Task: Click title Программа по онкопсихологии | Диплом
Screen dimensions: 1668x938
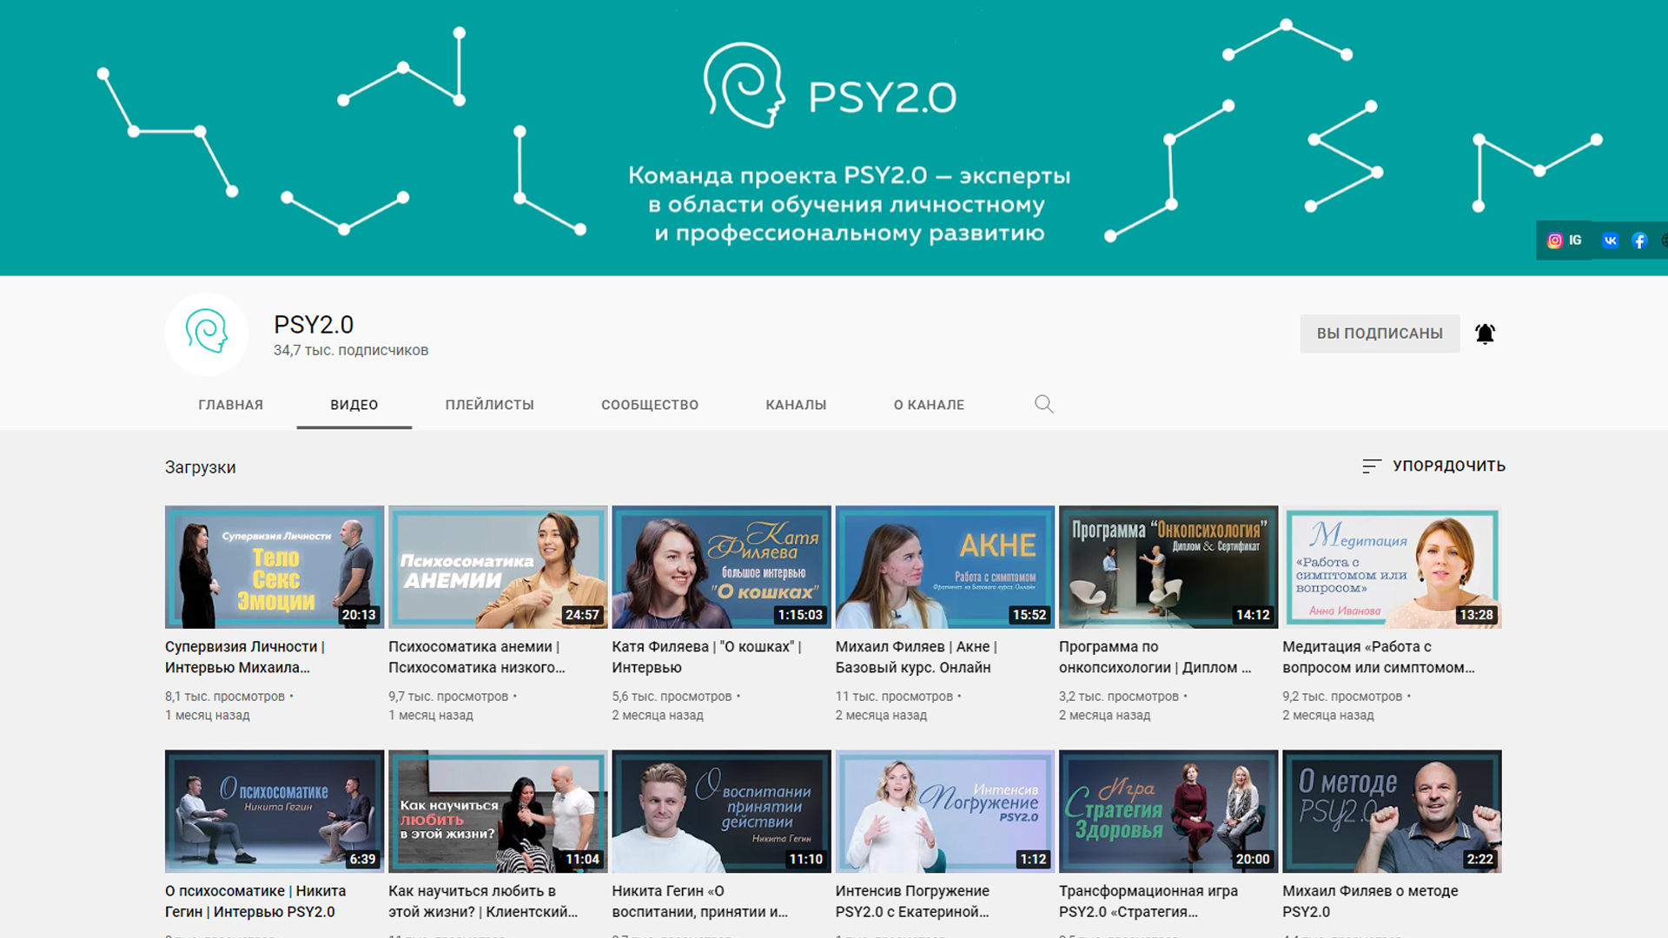Action: click(x=1155, y=657)
